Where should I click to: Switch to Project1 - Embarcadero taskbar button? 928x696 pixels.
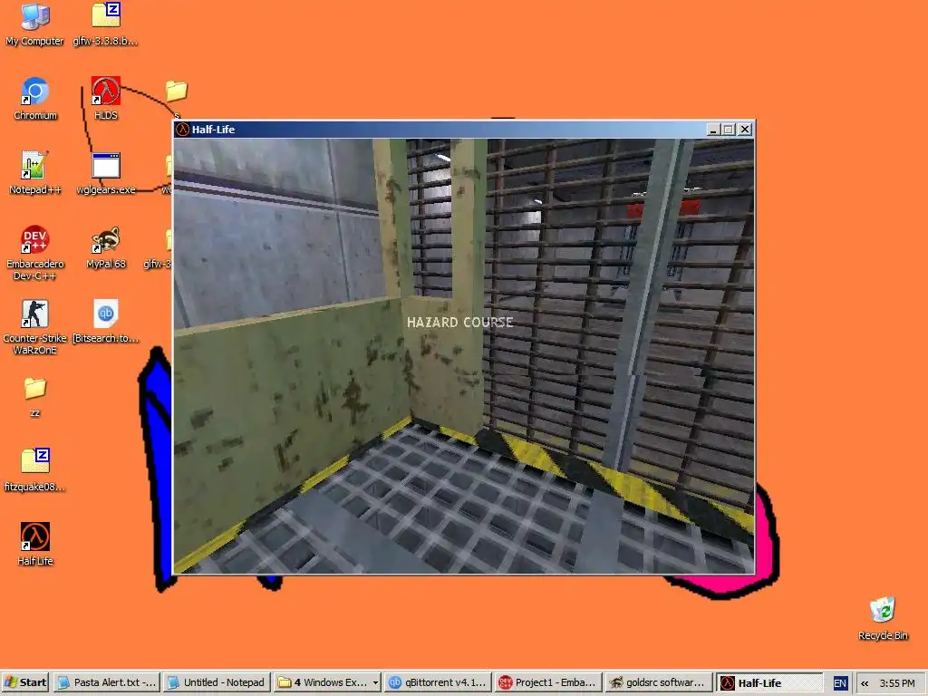pyautogui.click(x=548, y=682)
